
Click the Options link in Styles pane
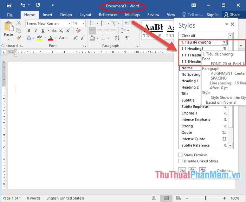coord(225,171)
